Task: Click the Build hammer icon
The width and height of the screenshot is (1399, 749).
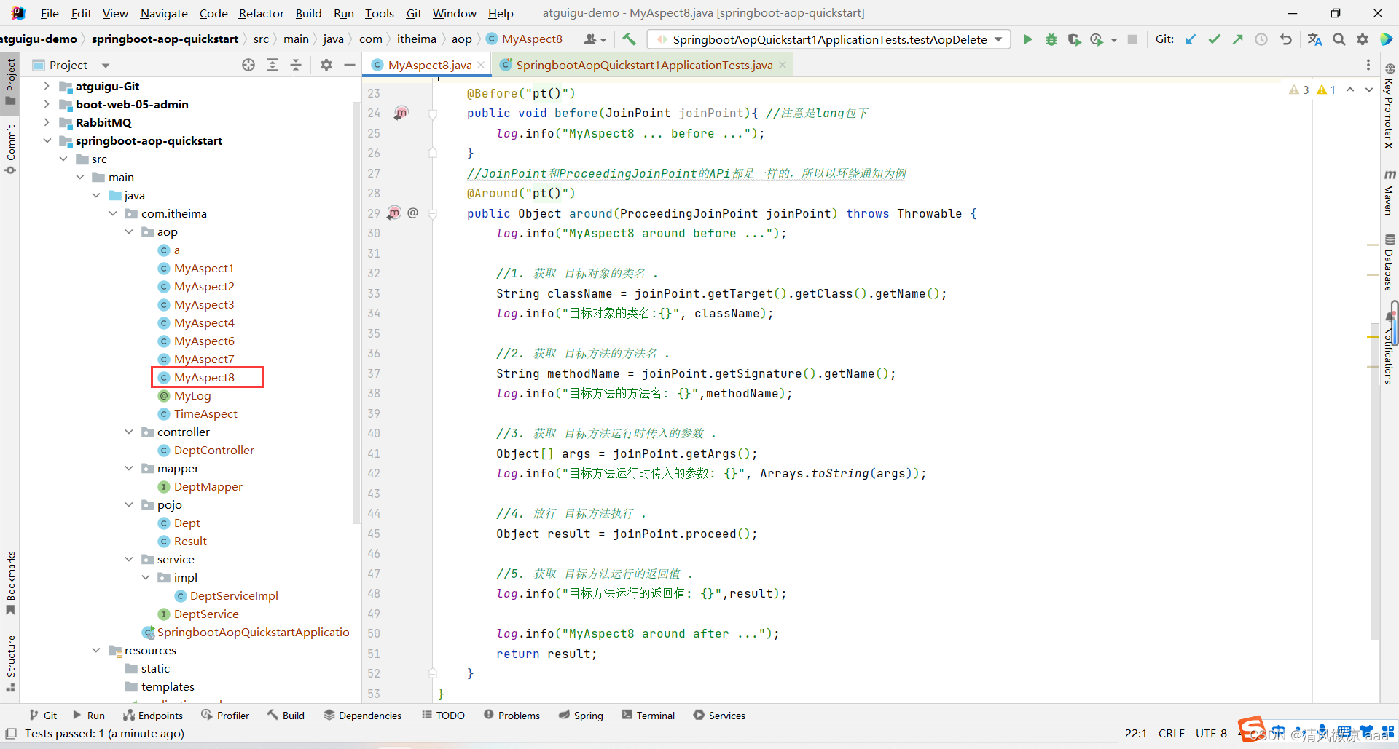Action: 629,39
